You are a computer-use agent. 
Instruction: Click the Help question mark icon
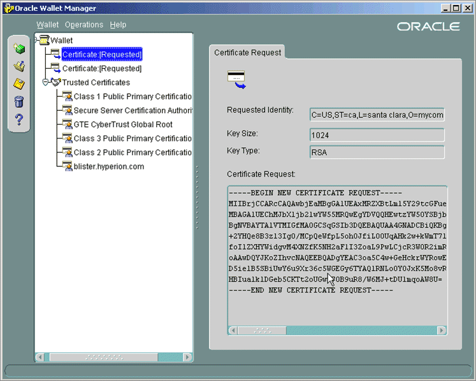tap(19, 120)
